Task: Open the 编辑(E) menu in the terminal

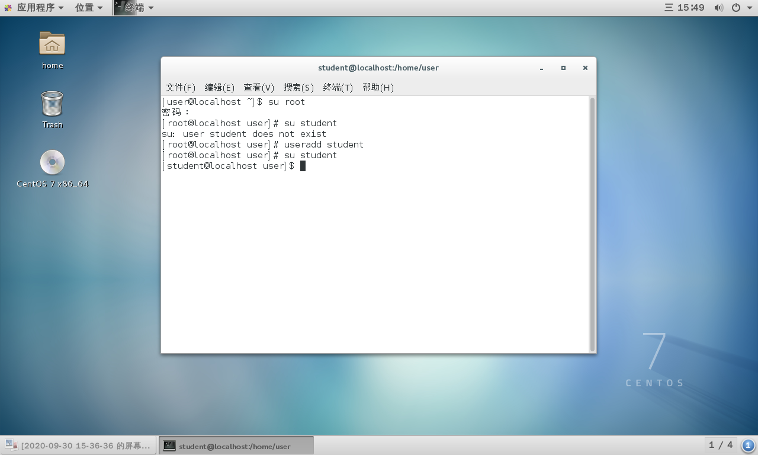Action: click(220, 87)
